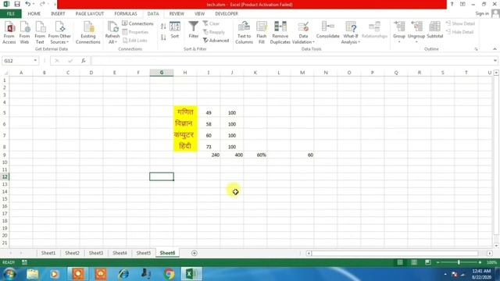Switch to DEVELOPER tab
The image size is (500, 281).
[227, 14]
